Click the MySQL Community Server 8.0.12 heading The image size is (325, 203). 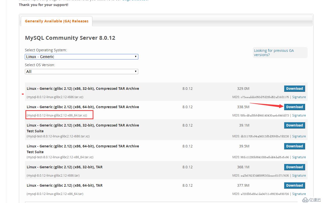coord(70,38)
